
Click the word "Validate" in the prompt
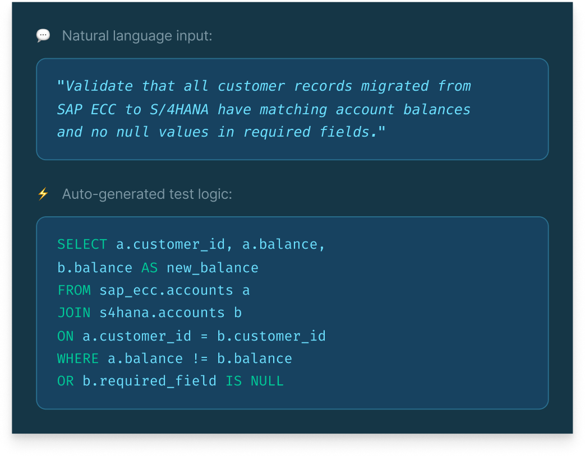tap(99, 86)
